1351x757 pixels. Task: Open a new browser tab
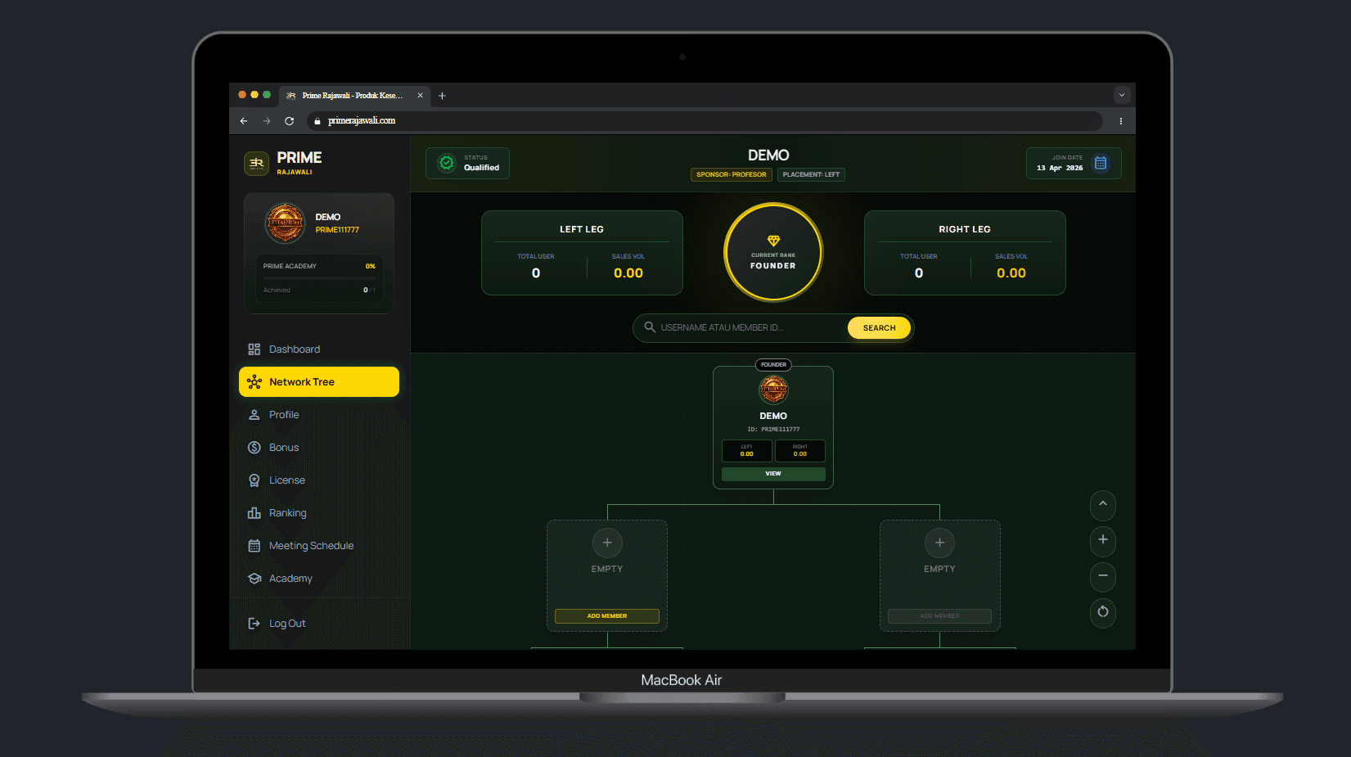click(442, 96)
